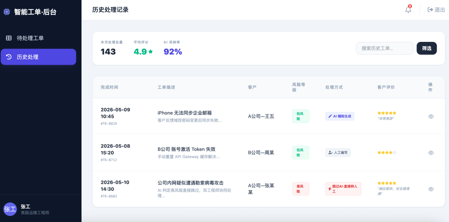Click the 工单描述 column header

pos(166,87)
